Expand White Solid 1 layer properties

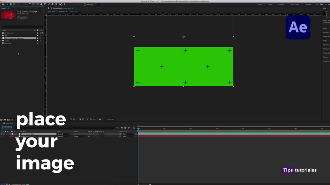coord(10,136)
